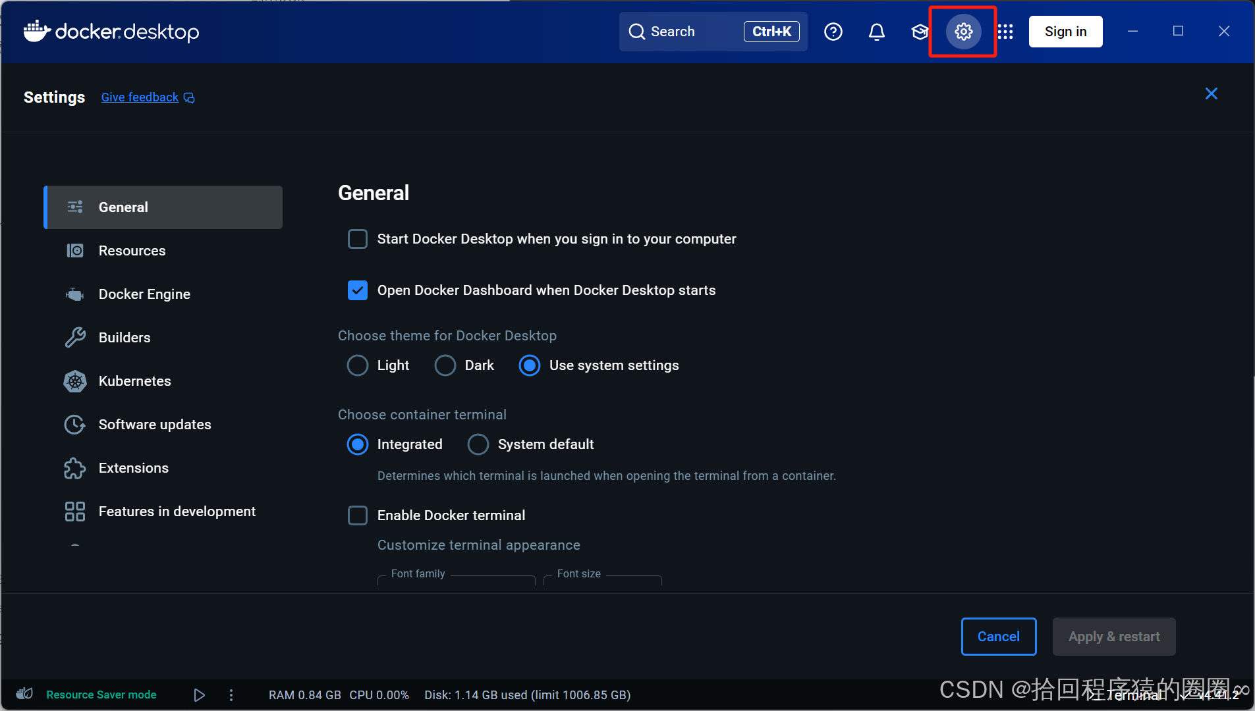This screenshot has height=711, width=1255.
Task: Open the help question mark icon
Action: tap(833, 32)
